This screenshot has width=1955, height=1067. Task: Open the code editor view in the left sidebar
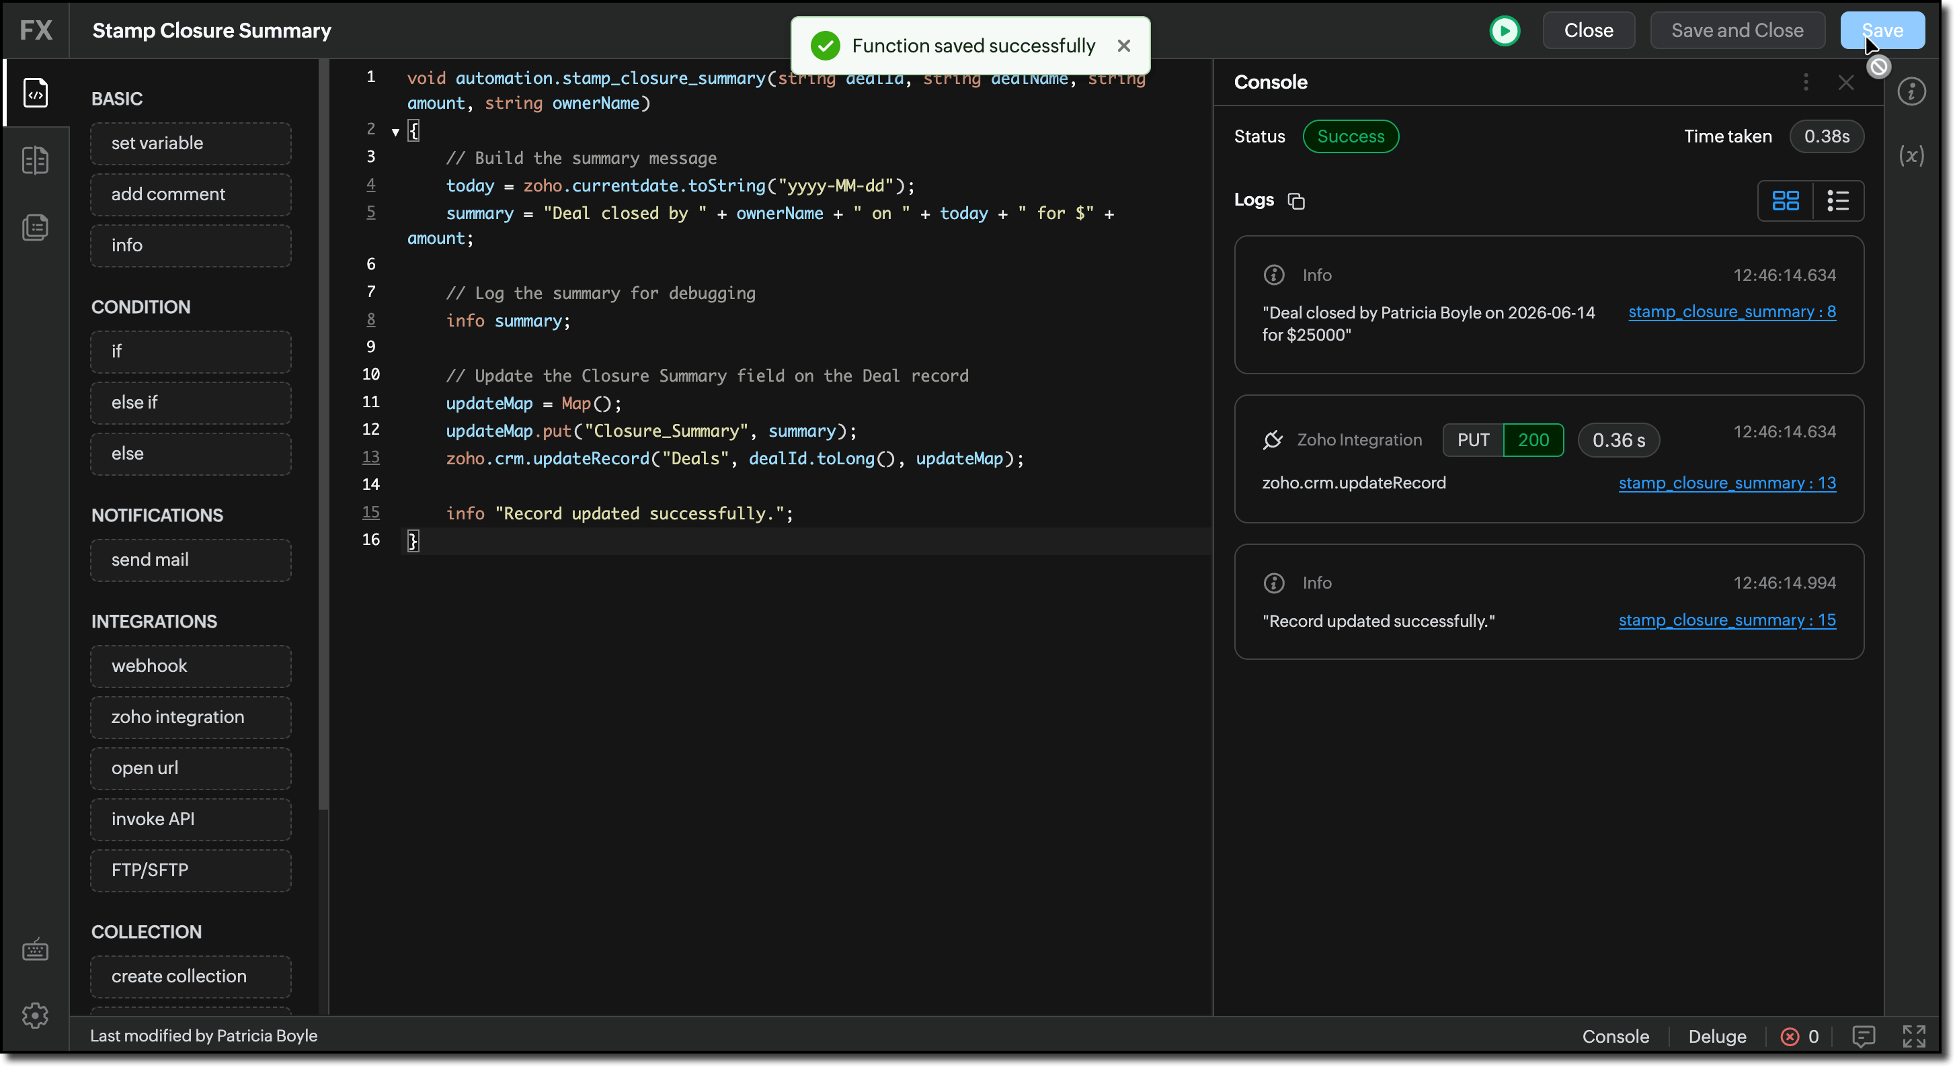point(35,93)
